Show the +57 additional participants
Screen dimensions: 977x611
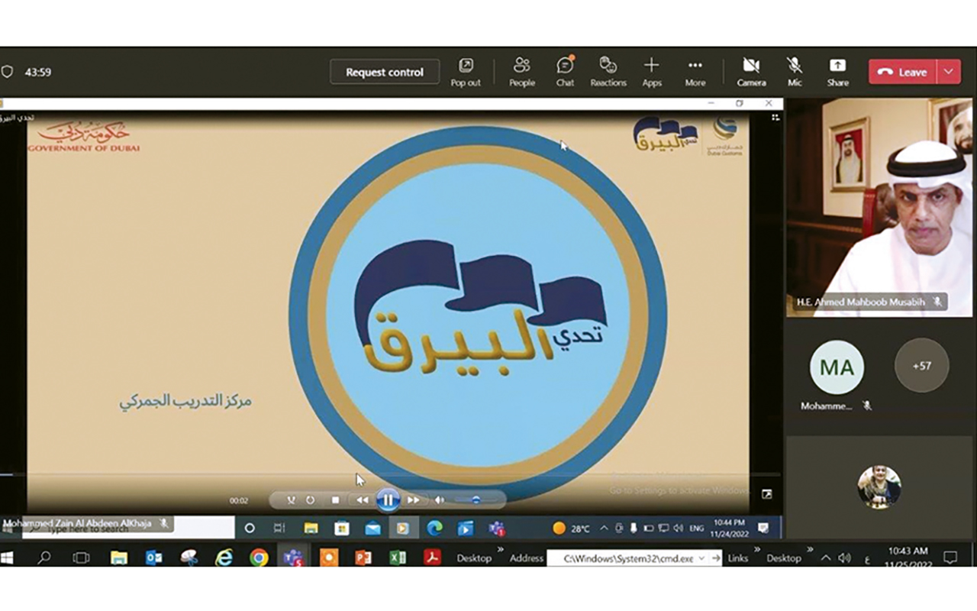click(921, 366)
